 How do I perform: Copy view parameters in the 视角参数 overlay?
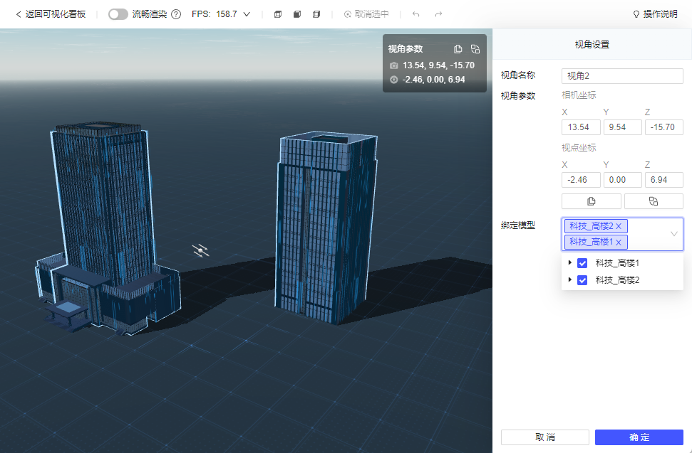(458, 49)
